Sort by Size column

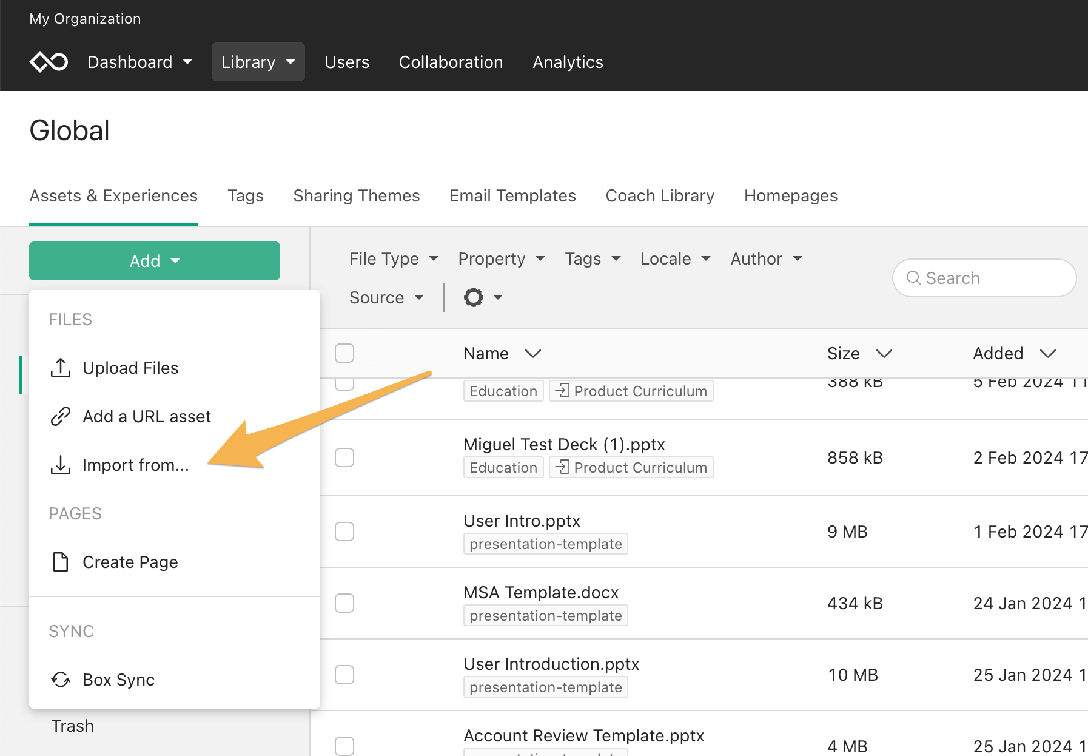pos(859,353)
